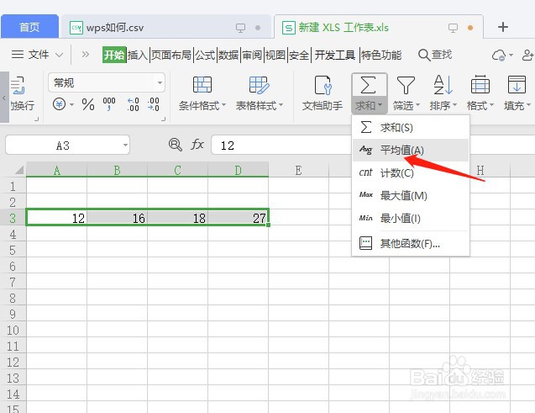
Task: Click the monitor icon on wps如何.csv tab
Action: tap(240, 28)
